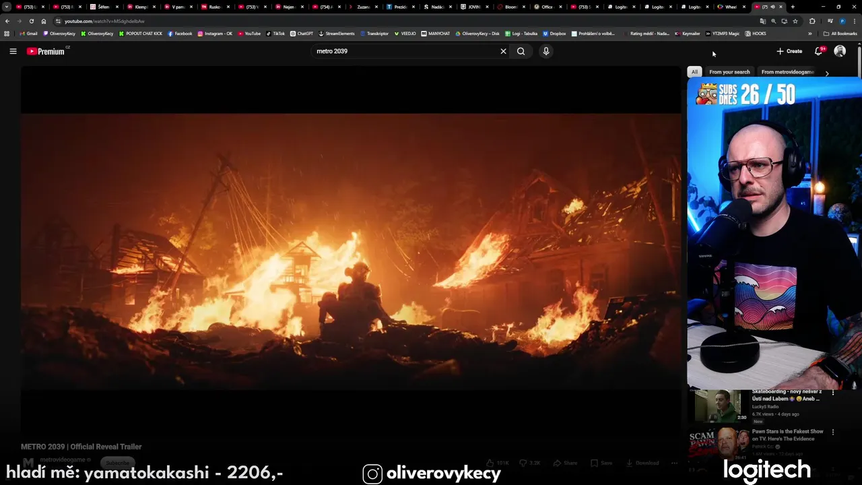Open Pawn Stars Fakest Show video title

click(x=787, y=435)
